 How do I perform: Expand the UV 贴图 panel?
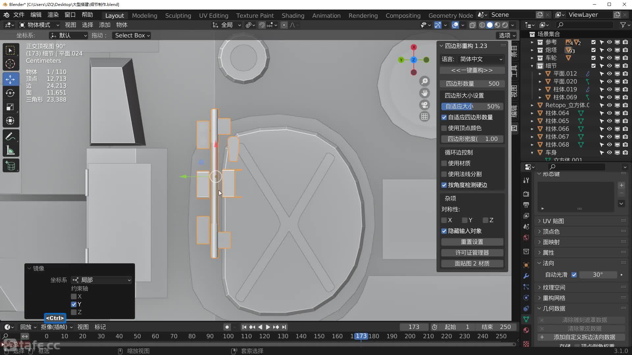(553, 221)
